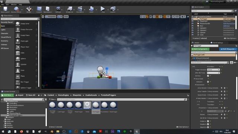The image size is (238, 134).
Task: Open the Filters dropdown in Content Browser
Action: (x=52, y=99)
